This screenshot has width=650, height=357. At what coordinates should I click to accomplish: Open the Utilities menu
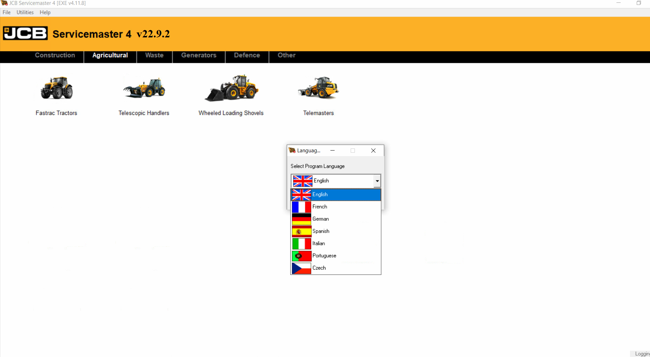pyautogui.click(x=25, y=12)
